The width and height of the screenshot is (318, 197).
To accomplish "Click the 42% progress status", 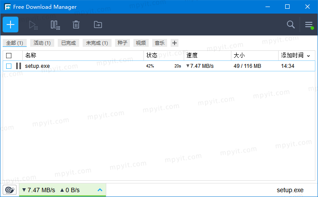I will coord(150,66).
